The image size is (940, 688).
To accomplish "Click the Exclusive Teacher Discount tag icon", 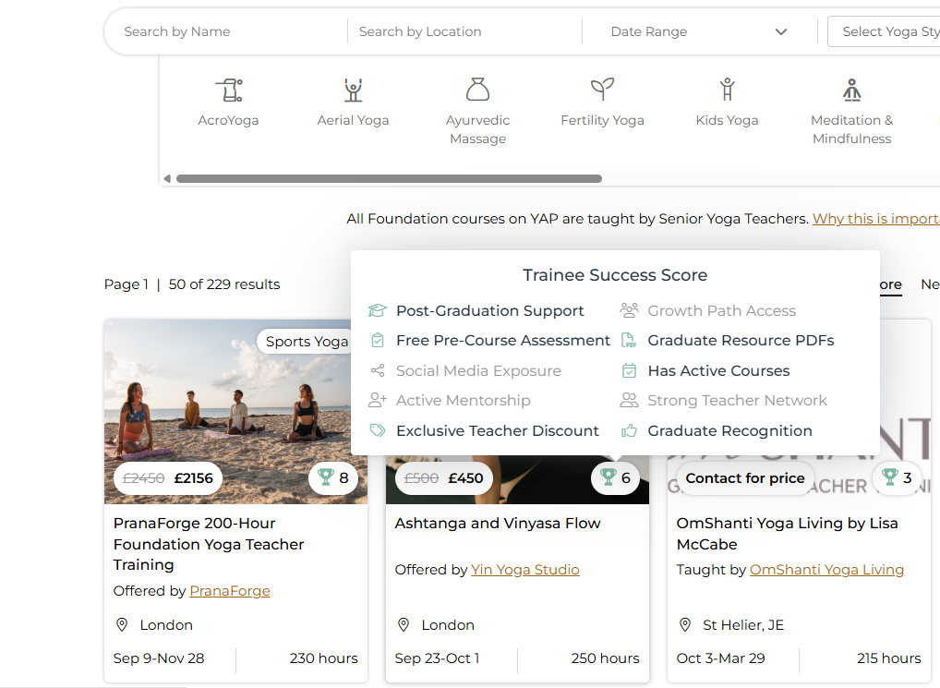I will pyautogui.click(x=377, y=430).
